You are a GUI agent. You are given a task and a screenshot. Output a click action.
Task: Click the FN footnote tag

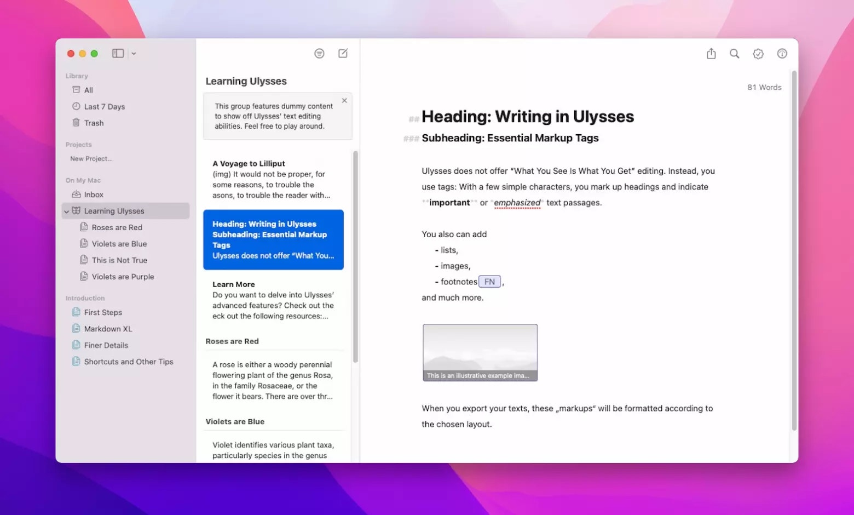click(489, 282)
